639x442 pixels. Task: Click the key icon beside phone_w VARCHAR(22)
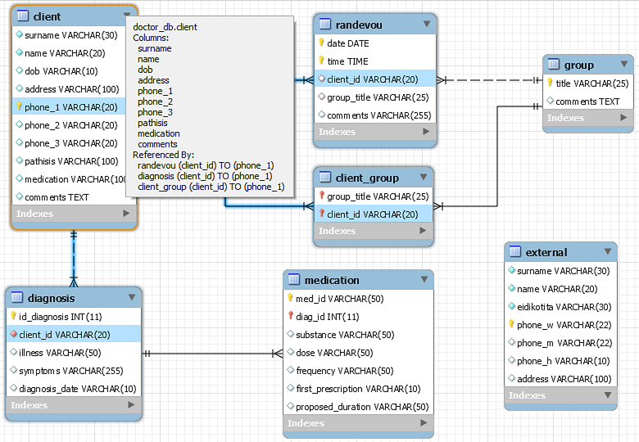point(511,324)
